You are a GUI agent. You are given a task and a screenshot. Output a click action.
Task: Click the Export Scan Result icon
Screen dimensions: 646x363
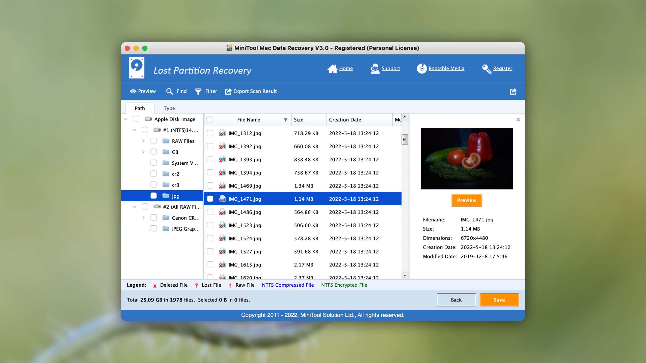[x=228, y=91]
